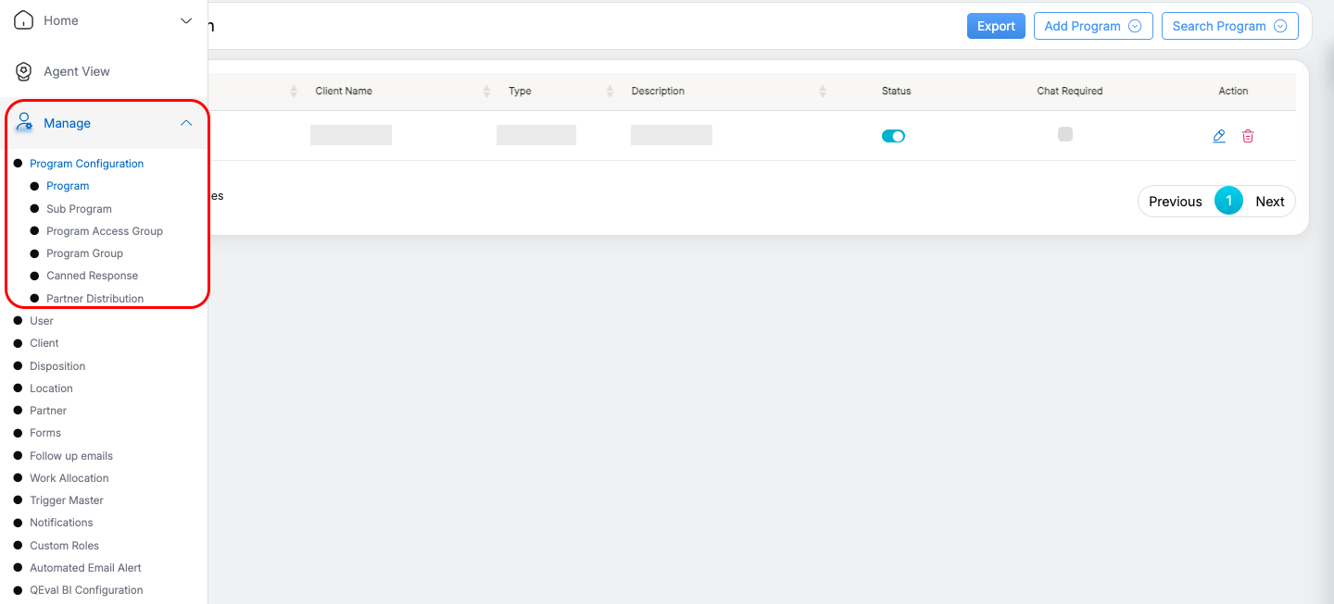The width and height of the screenshot is (1334, 604).
Task: Click the Agent View icon
Action: tap(24, 71)
